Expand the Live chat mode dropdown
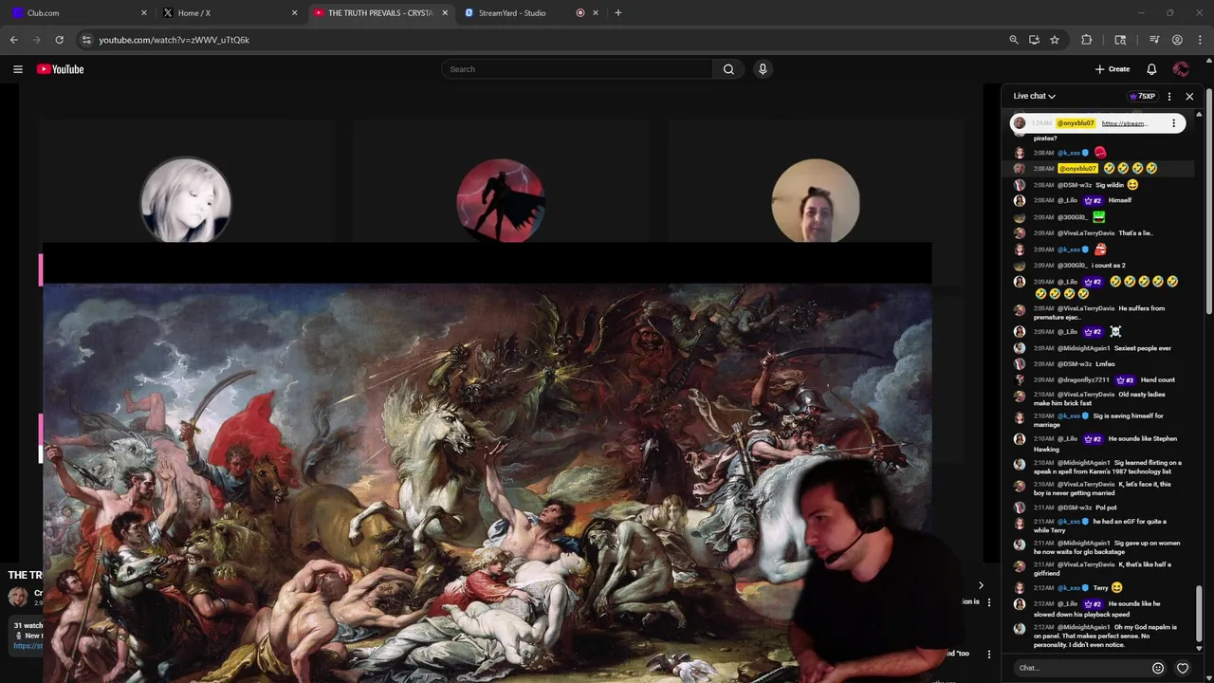The width and height of the screenshot is (1214, 683). point(1034,96)
